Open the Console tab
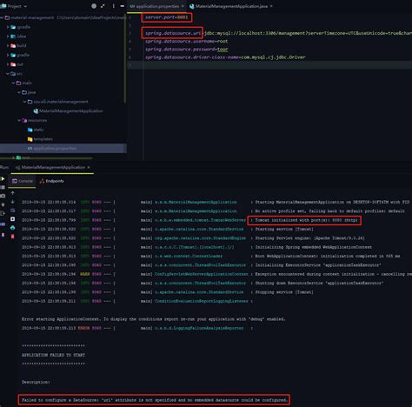412x407 pixels. tap(23, 181)
